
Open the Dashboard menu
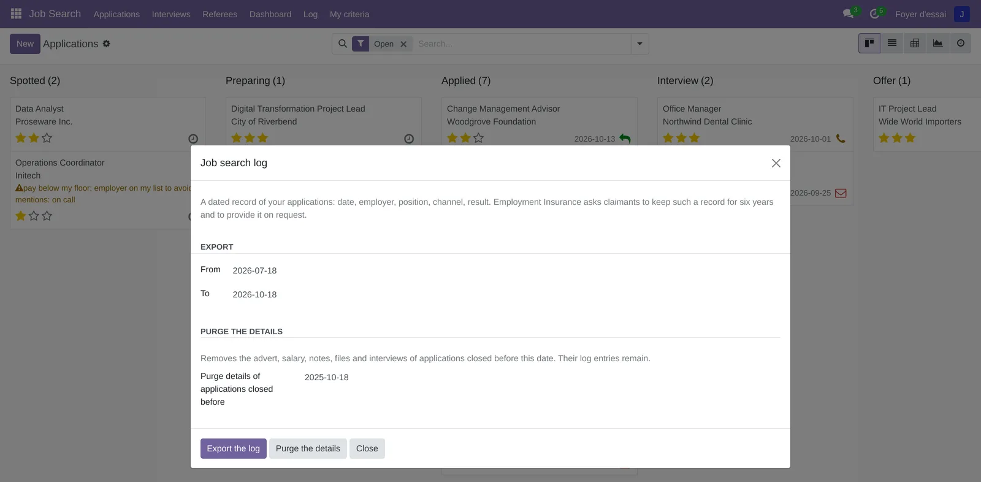270,14
